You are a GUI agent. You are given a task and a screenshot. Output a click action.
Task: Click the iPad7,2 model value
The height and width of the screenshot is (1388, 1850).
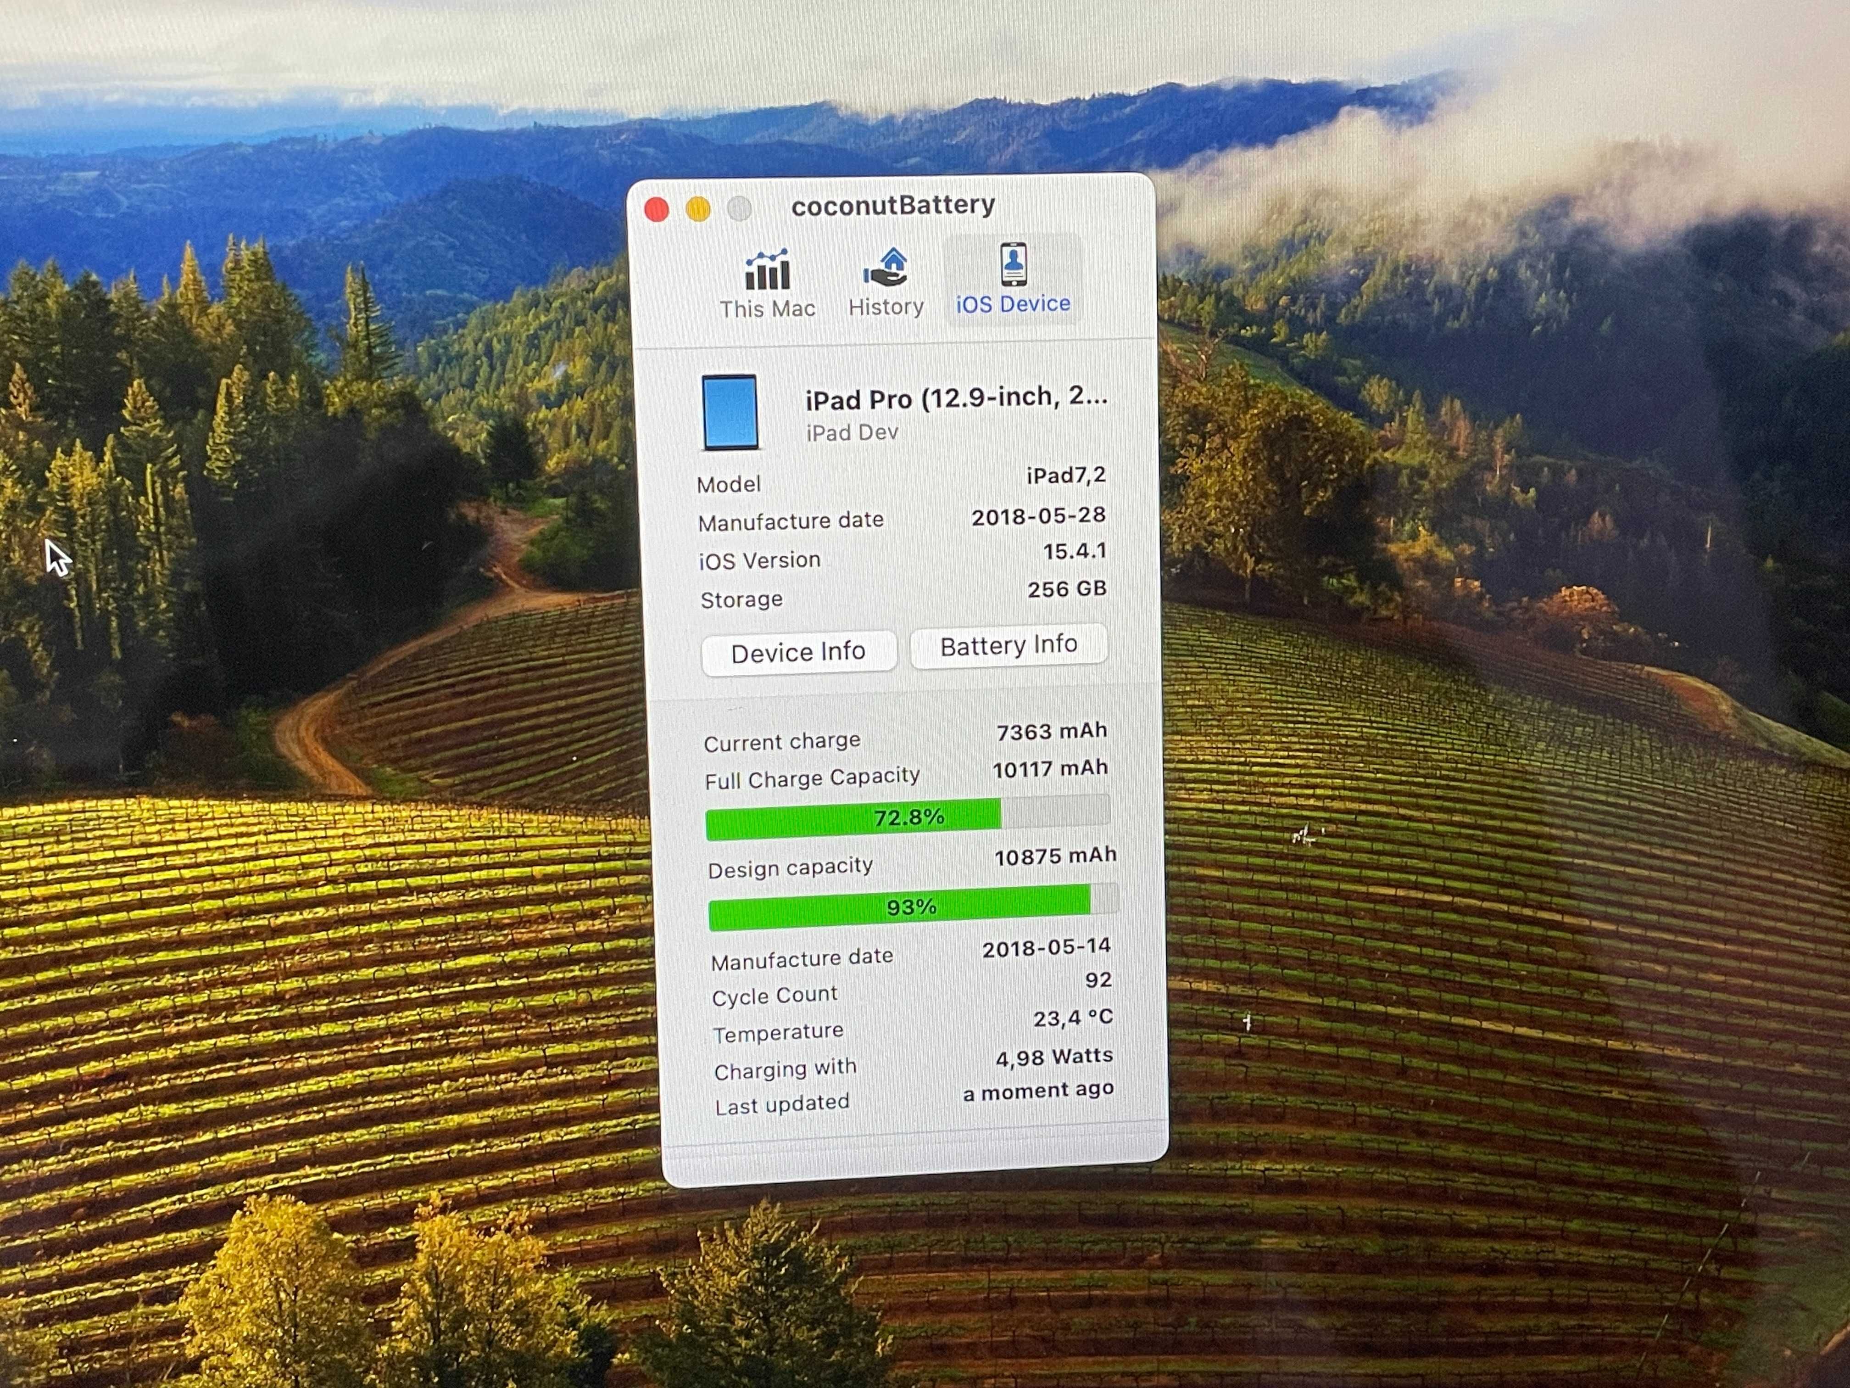(1066, 475)
